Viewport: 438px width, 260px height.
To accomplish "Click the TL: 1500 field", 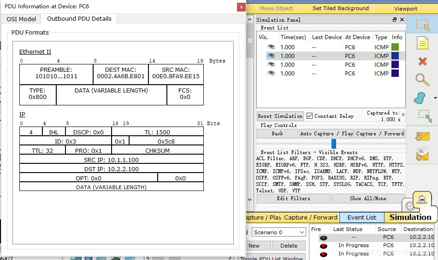I will pos(157,132).
